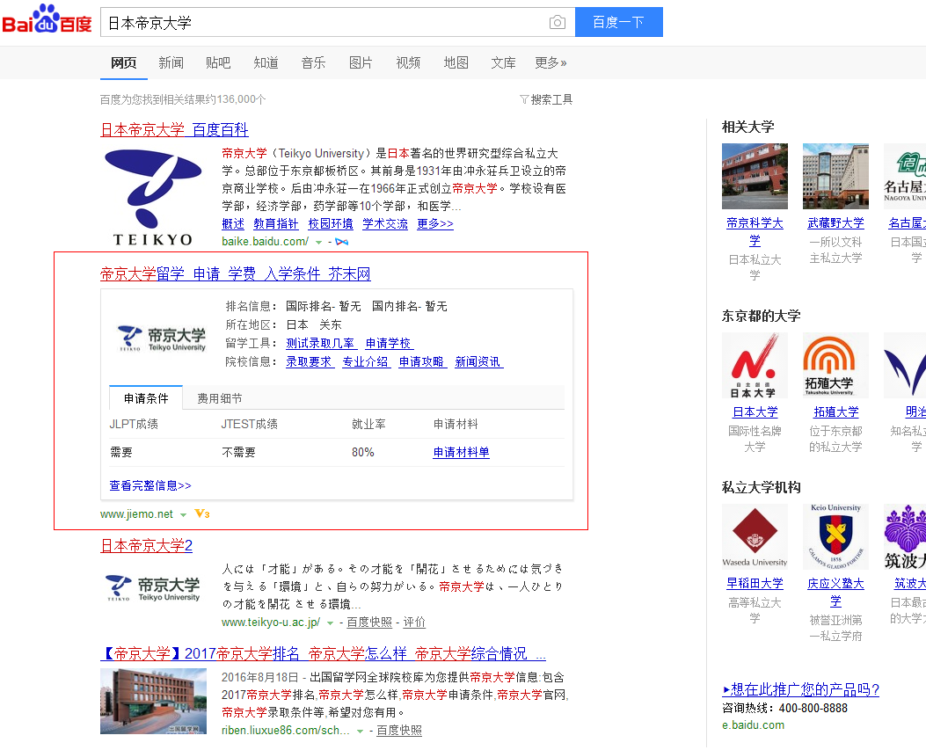Open the 图片 search tab
The height and width of the screenshot is (750, 926).
[361, 62]
